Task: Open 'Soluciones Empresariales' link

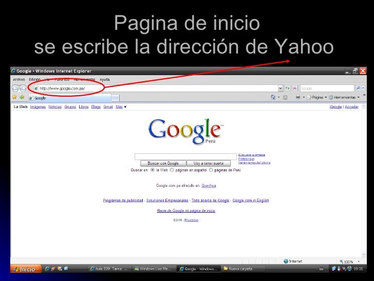Action: click(167, 201)
